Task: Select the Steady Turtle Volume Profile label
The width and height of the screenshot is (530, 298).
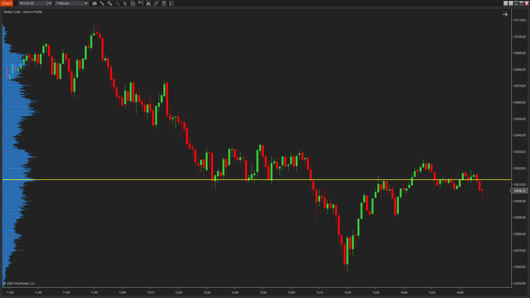Action: pos(23,12)
